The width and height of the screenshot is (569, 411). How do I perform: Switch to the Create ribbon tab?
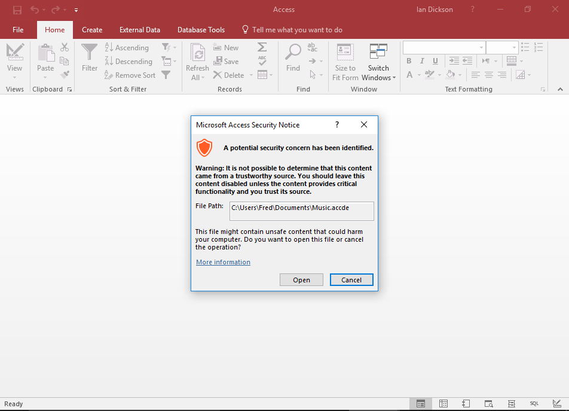point(92,30)
